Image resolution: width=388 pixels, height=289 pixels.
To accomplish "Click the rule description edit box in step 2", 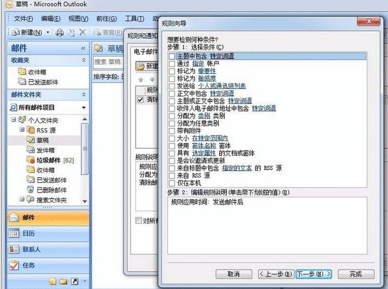I will [x=268, y=226].
